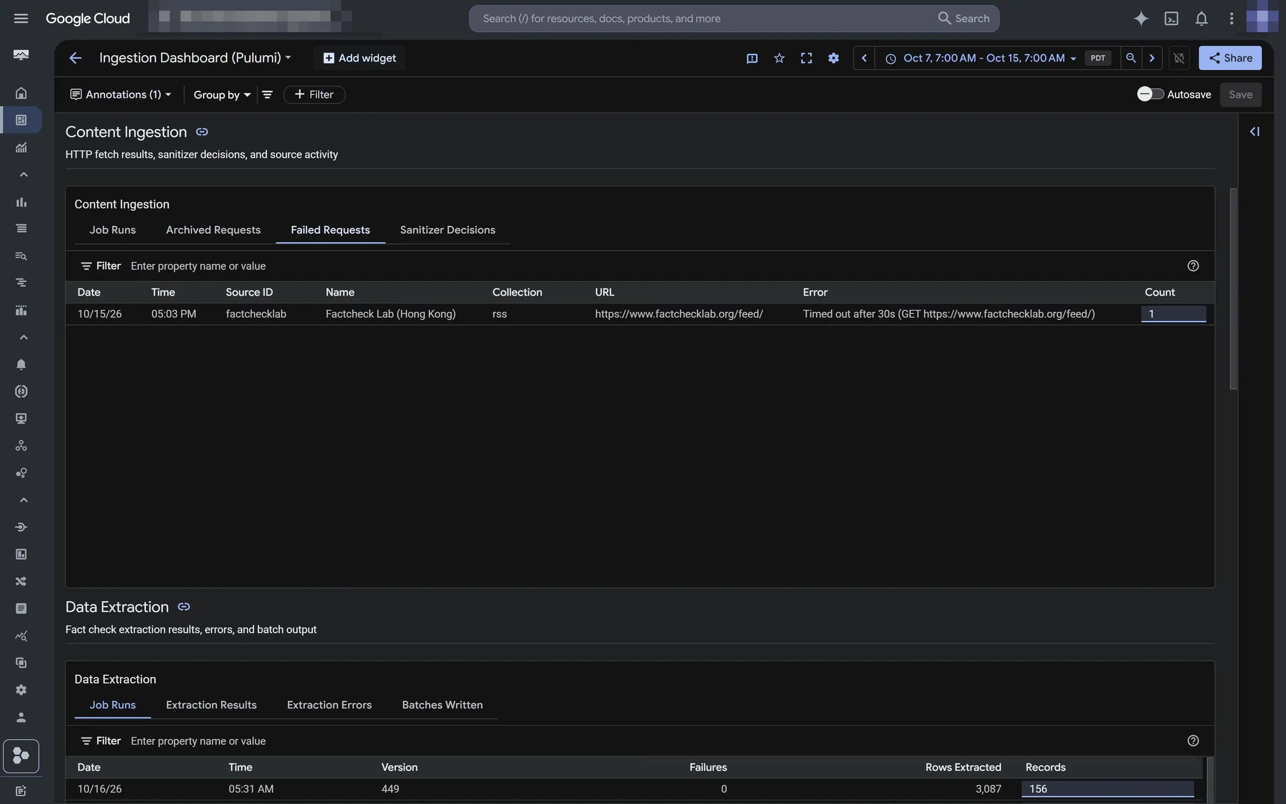The image size is (1286, 804).
Task: Click the PDT timezone button
Action: [x=1097, y=58]
